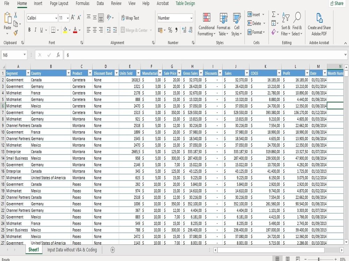
Task: Toggle Wrap Text
Action: (x=130, y=18)
